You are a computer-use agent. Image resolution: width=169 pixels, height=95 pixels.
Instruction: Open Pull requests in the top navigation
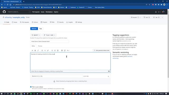(x=36, y=12)
